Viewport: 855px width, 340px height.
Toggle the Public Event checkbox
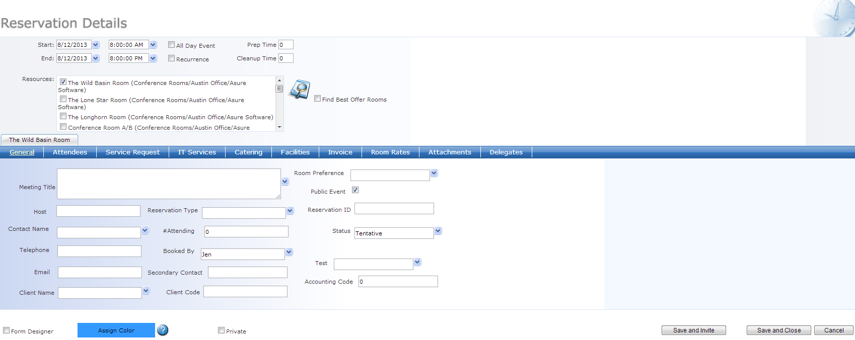(x=355, y=190)
